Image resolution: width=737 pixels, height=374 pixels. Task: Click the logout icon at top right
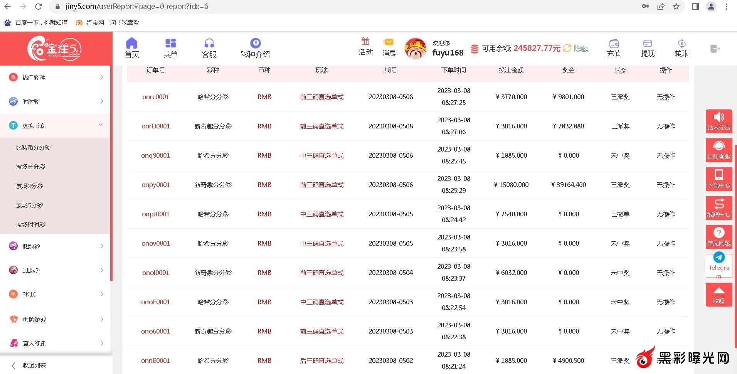pos(715,49)
